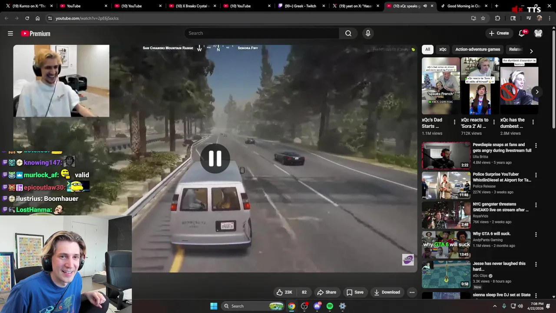Open options menu for Pewdiepie snaps video
Screen dimensions: 556x313
tap(536, 146)
